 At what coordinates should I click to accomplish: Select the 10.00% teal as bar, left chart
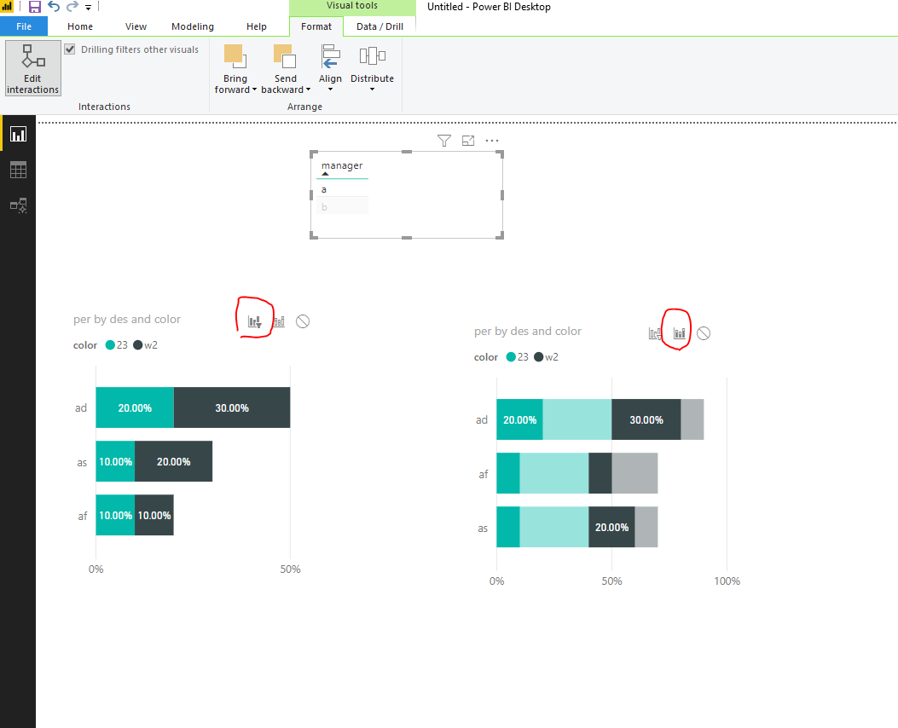coord(115,461)
